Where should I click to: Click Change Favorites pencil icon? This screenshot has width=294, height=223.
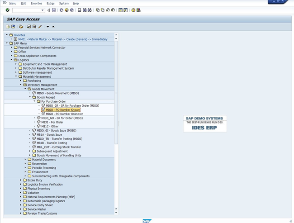point(40,27)
